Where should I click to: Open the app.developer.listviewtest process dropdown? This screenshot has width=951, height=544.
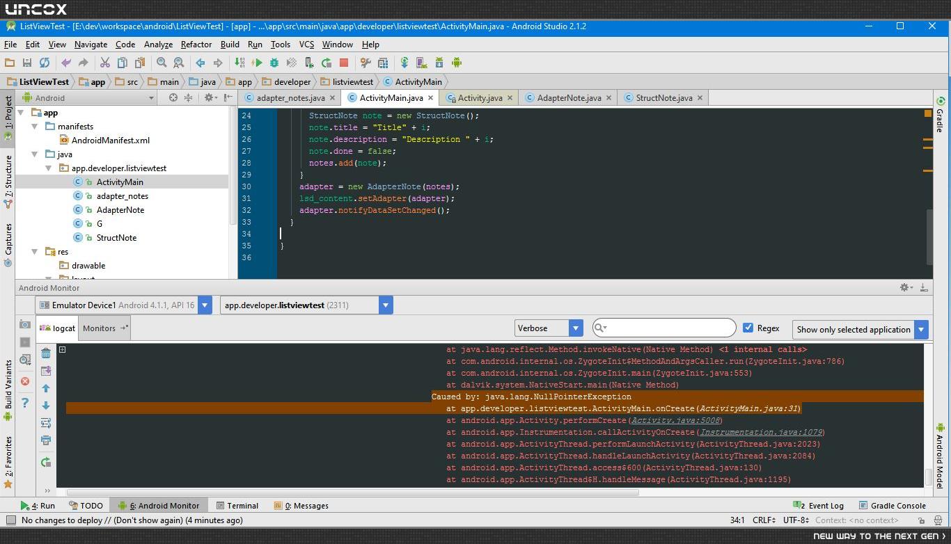tap(386, 305)
